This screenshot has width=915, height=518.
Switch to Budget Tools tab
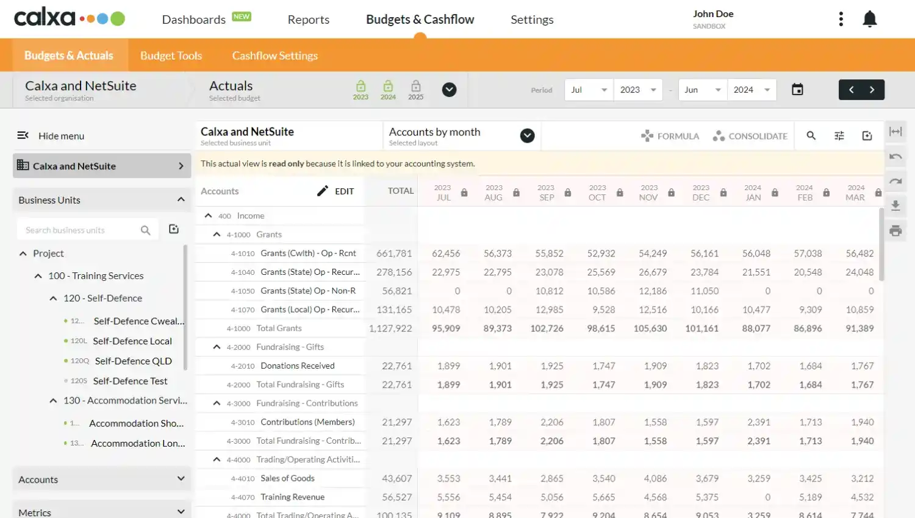pyautogui.click(x=171, y=55)
